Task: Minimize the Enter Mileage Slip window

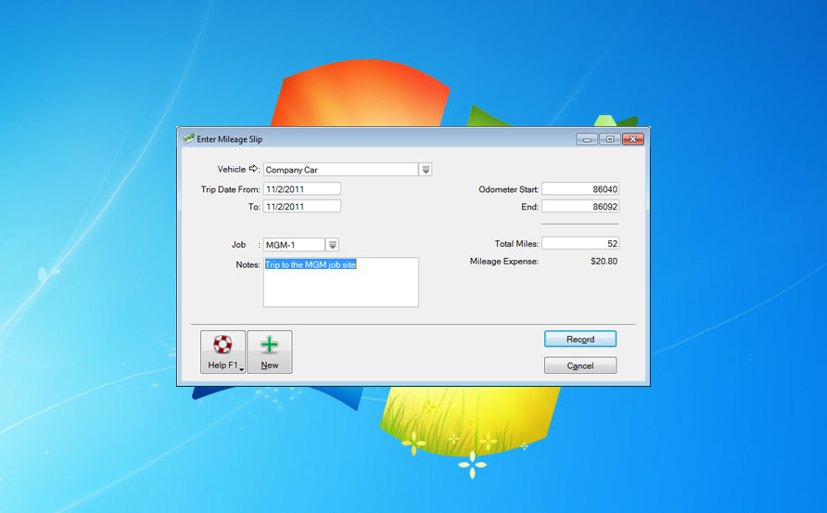Action: [587, 139]
